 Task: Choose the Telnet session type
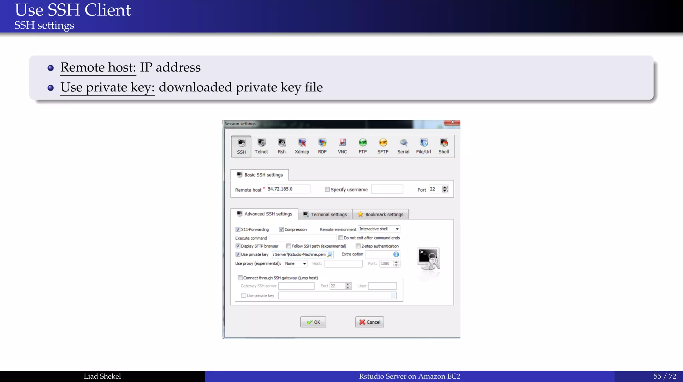(x=261, y=146)
